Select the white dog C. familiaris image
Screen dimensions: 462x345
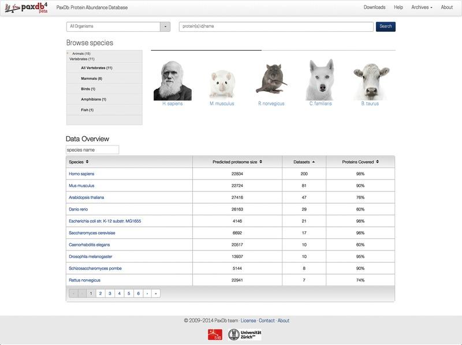pos(320,80)
